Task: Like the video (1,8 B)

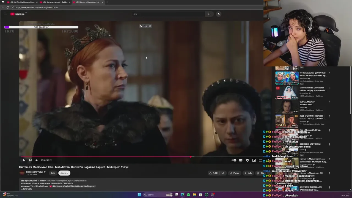Action: pos(213,173)
